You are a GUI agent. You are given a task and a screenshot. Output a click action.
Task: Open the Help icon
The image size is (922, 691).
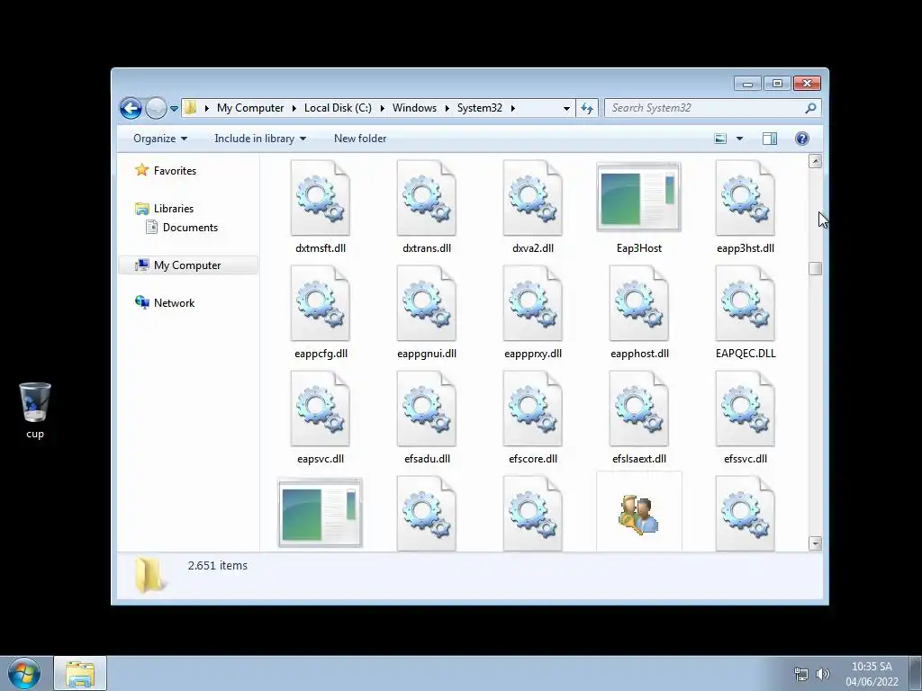click(802, 139)
